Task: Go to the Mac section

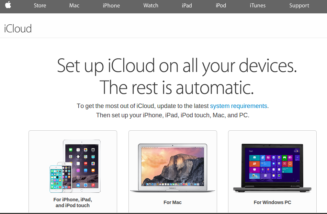Action: pos(74,5)
